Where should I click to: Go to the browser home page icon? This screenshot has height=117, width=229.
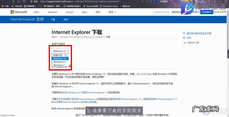pyautogui.click(x=18, y=1)
